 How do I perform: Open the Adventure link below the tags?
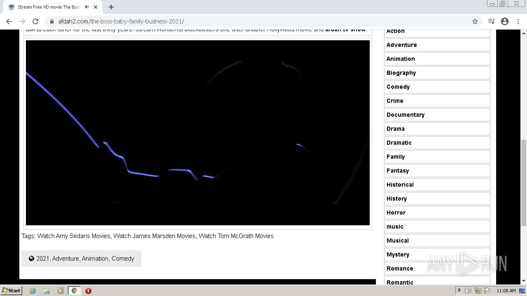click(x=65, y=259)
